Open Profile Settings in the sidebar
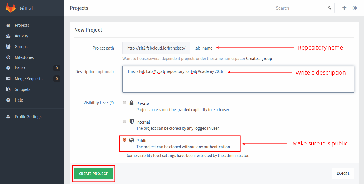Image resolution: width=364 pixels, height=184 pixels. pos(32,117)
